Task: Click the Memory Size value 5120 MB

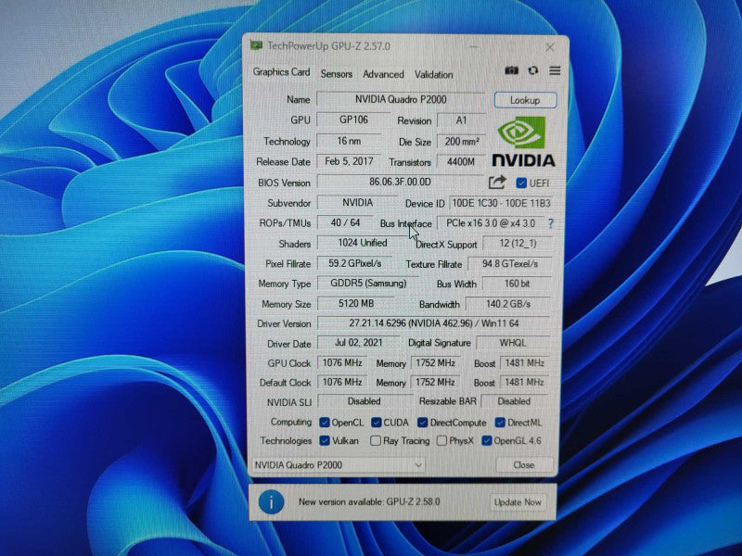Action: 356,304
